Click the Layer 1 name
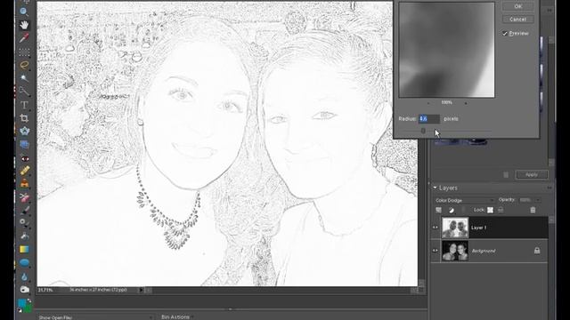 (x=479, y=228)
